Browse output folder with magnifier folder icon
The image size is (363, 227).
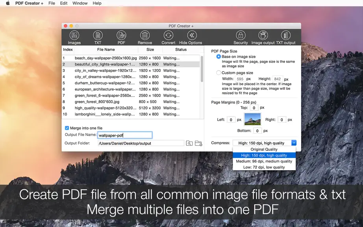(189, 143)
